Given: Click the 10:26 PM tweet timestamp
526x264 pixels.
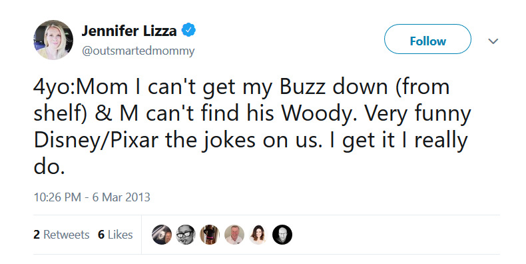Looking at the screenshot, I should click(x=57, y=197).
